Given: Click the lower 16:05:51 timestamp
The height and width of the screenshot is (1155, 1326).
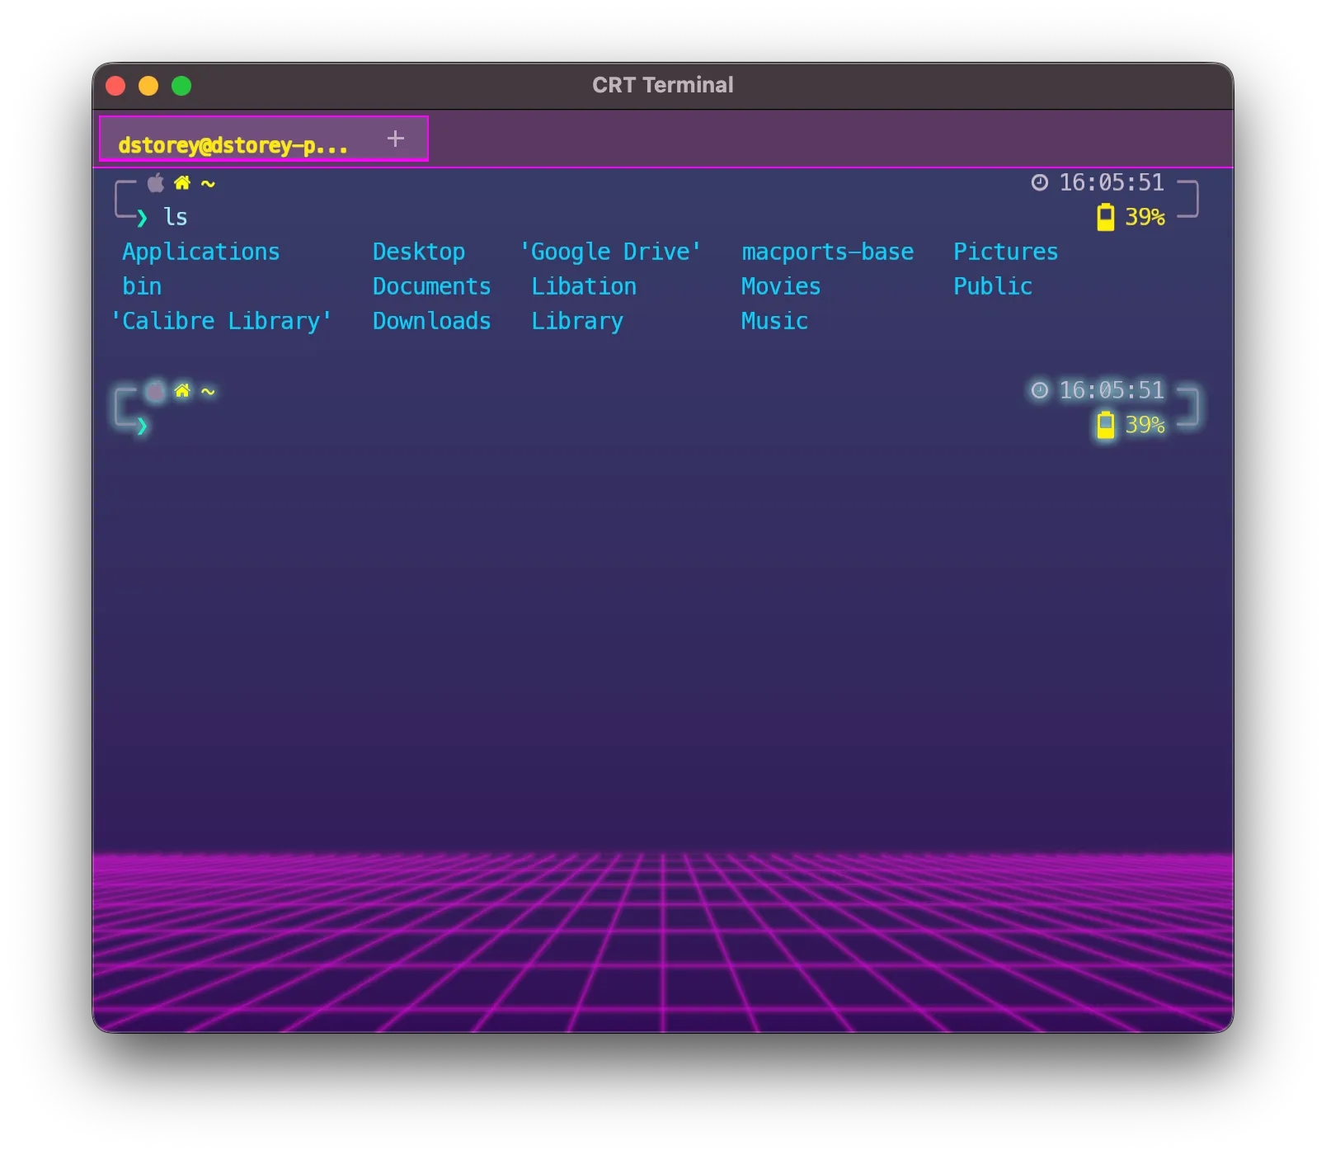Looking at the screenshot, I should click(x=1112, y=390).
